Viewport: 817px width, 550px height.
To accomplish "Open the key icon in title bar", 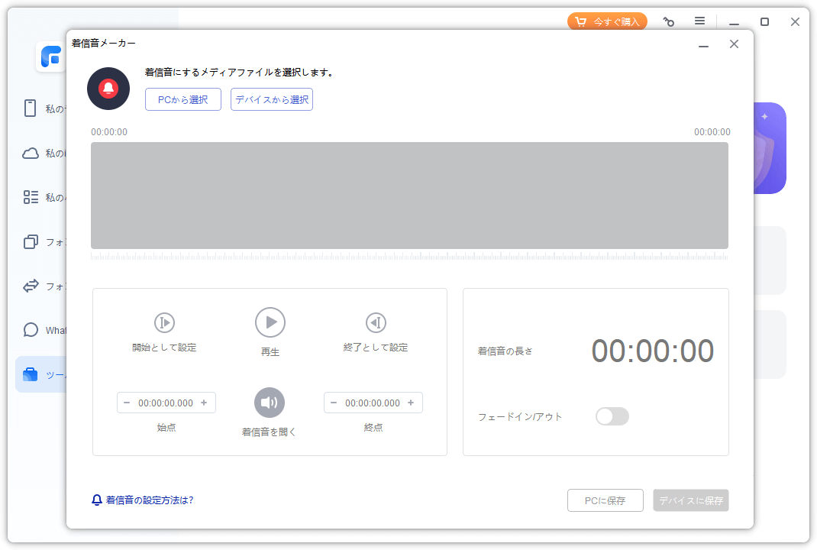I will (669, 22).
